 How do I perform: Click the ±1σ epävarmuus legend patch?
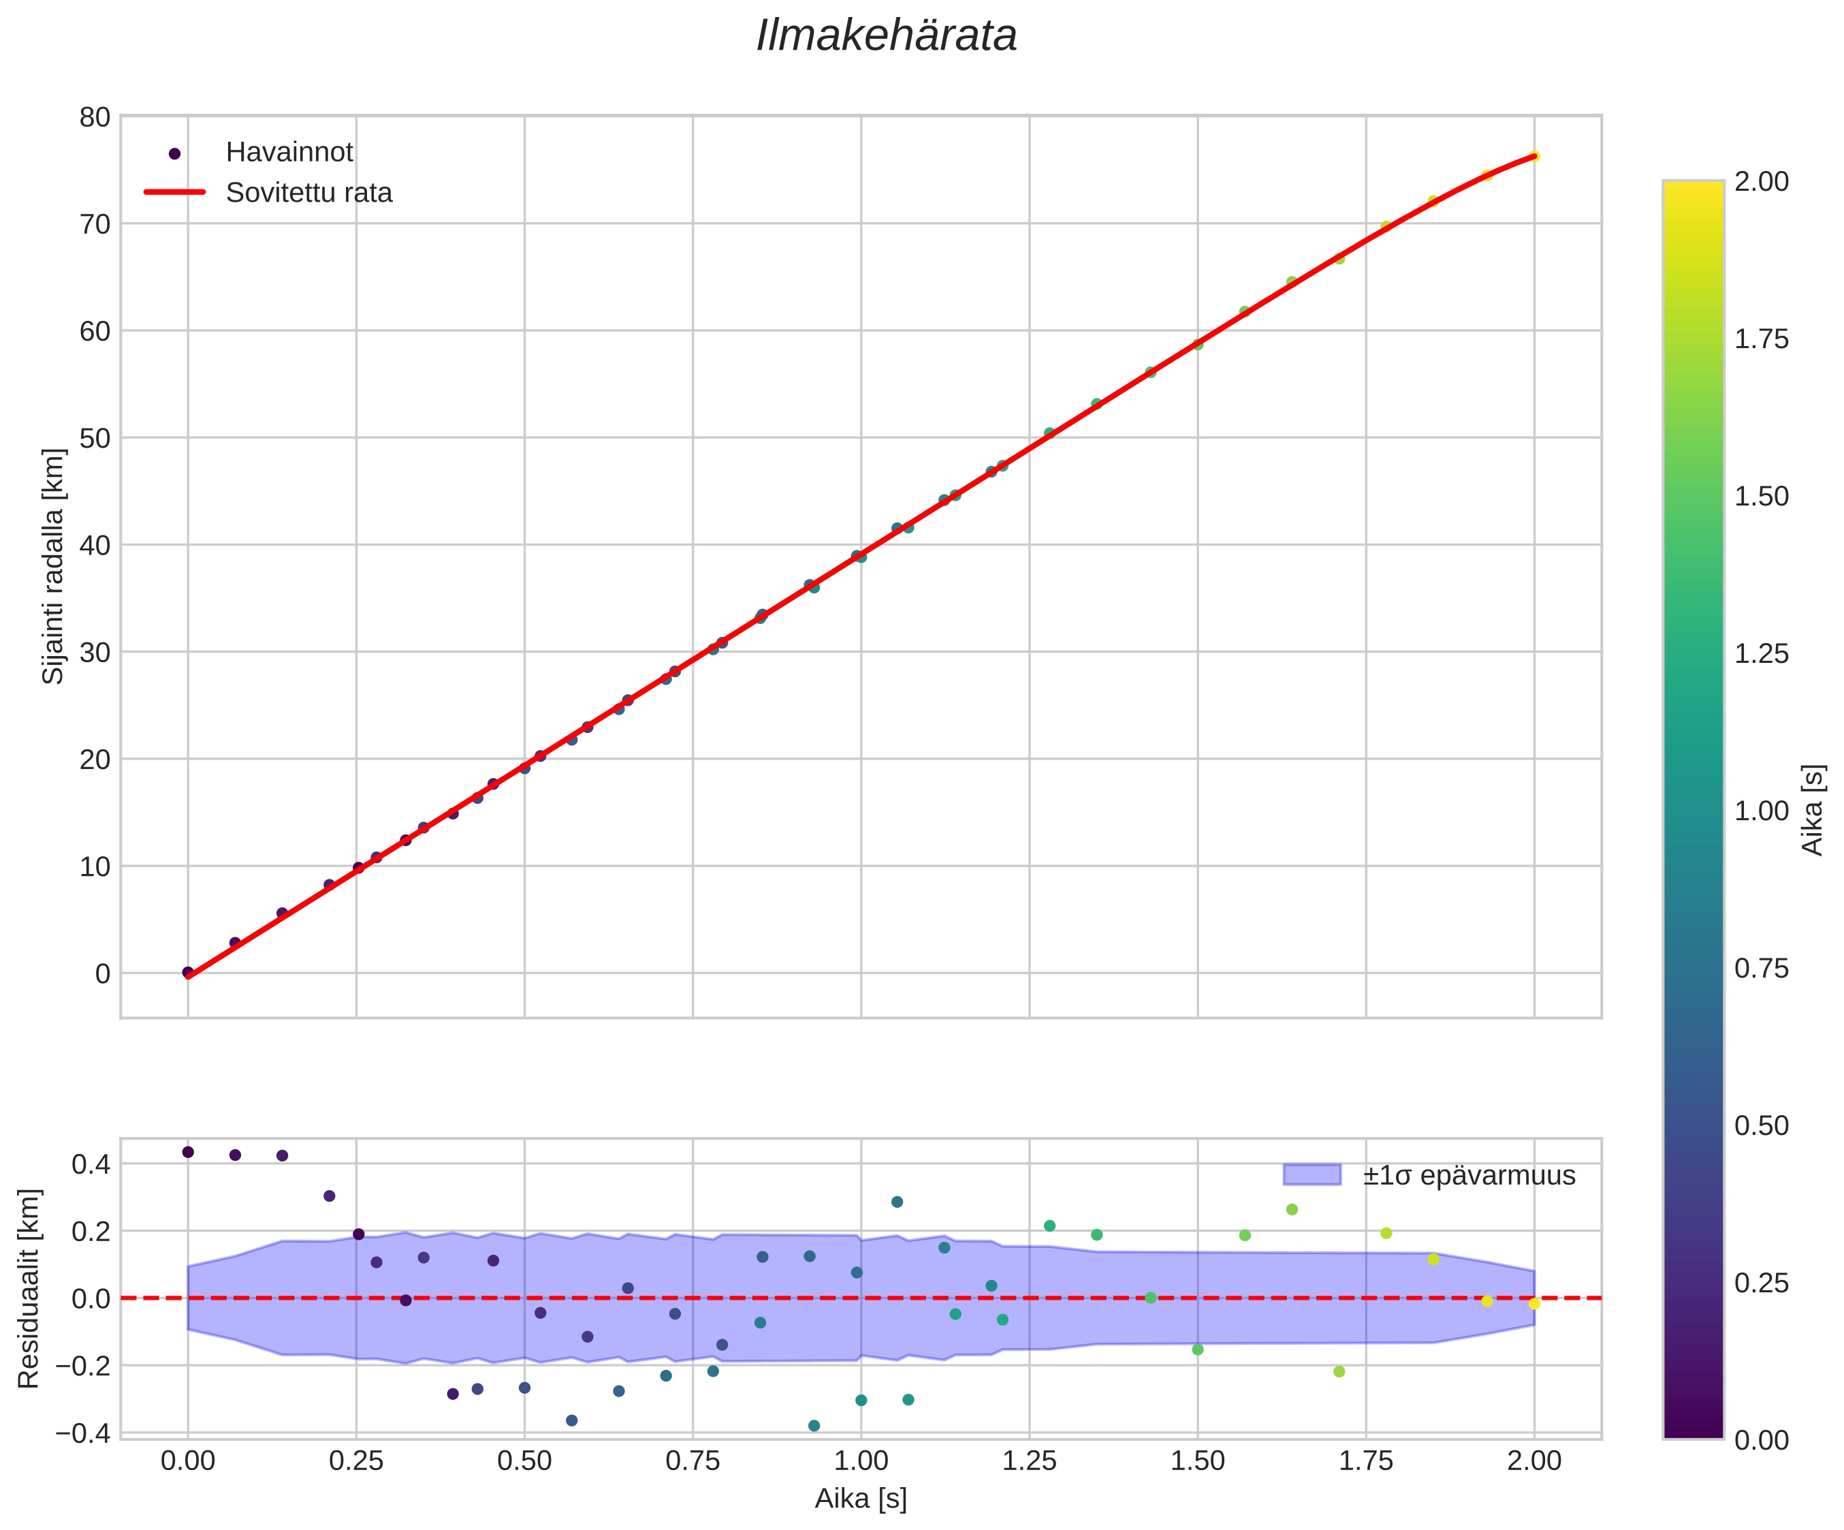pos(1312,1174)
